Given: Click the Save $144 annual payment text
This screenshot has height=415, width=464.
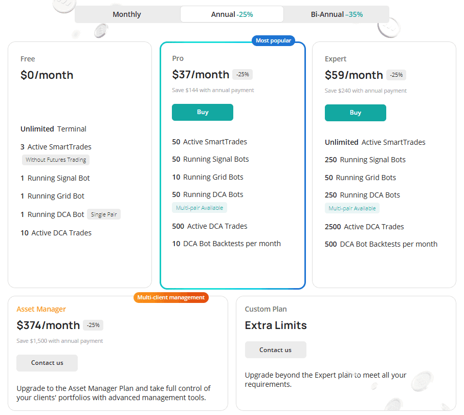Looking at the screenshot, I should [213, 91].
